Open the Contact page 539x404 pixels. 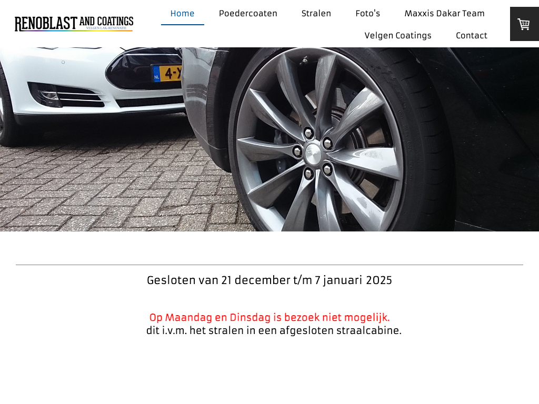click(x=472, y=35)
